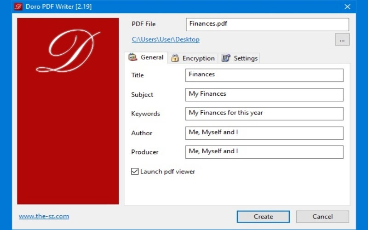Click the 'Launch pdf viewer' label text

pos(167,172)
